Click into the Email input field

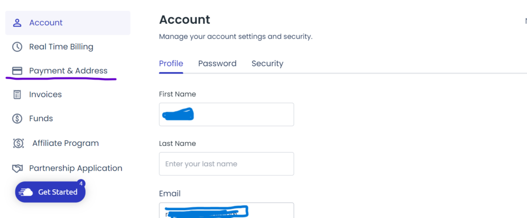[226, 210]
